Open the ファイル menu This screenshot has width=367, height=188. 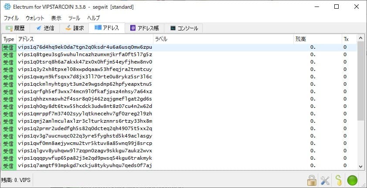pyautogui.click(x=11, y=18)
